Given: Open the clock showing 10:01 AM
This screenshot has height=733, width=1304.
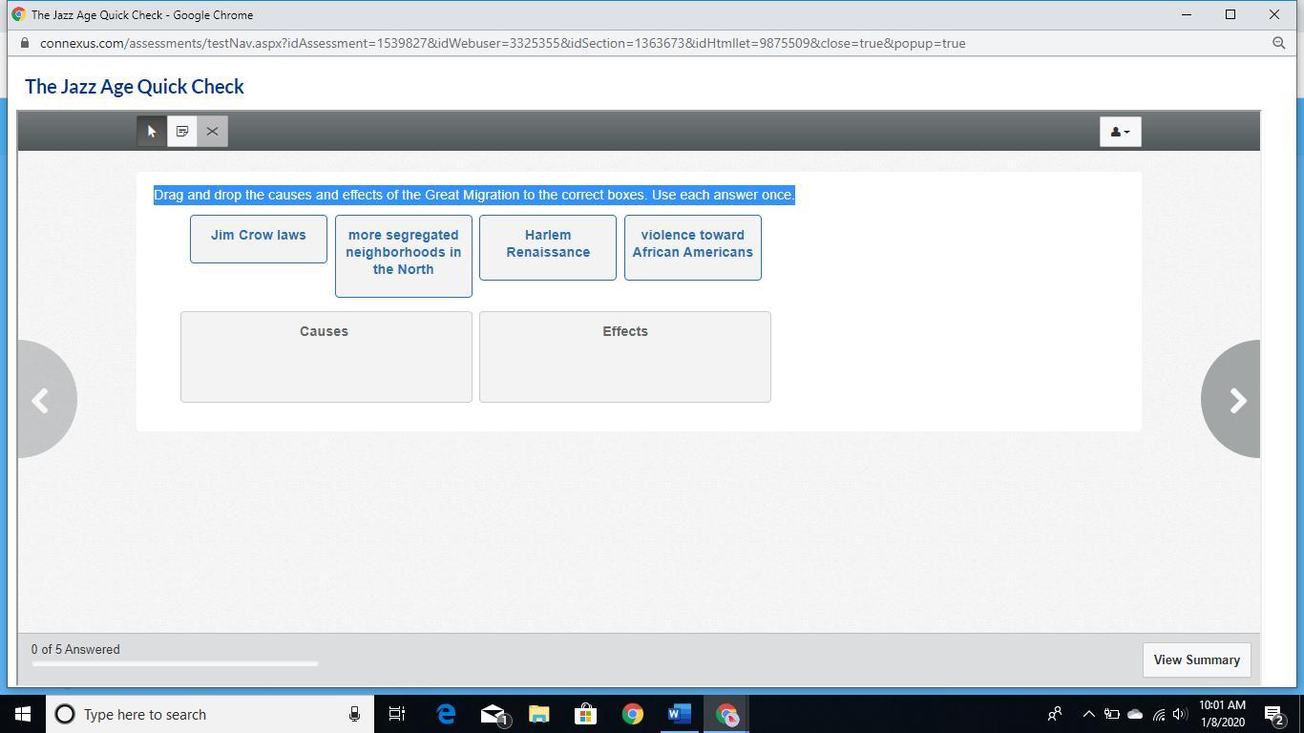Looking at the screenshot, I should coord(1223,714).
